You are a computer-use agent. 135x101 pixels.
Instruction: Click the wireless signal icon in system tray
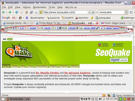point(89,99)
